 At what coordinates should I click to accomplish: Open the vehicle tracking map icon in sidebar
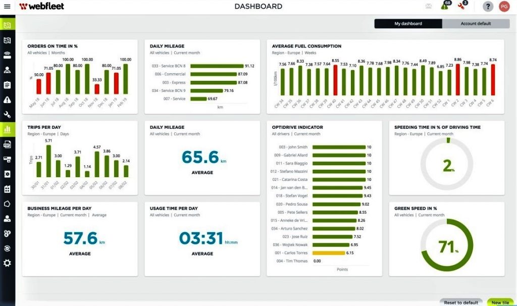tap(7, 39)
